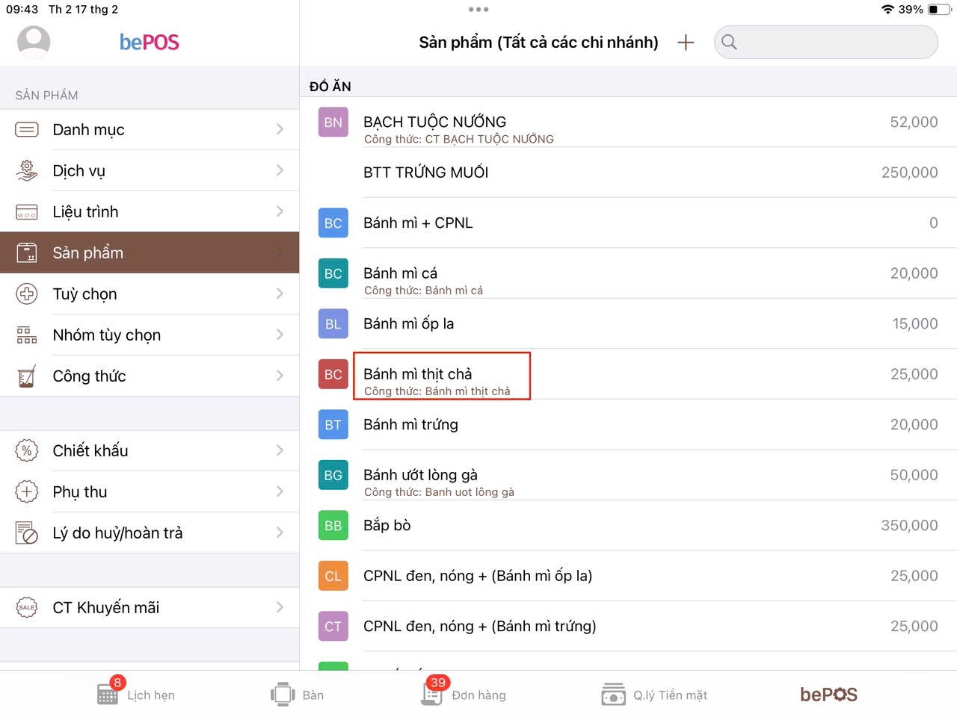
Task: Select the Q.lý Tiền mặt tab
Action: pos(654,695)
